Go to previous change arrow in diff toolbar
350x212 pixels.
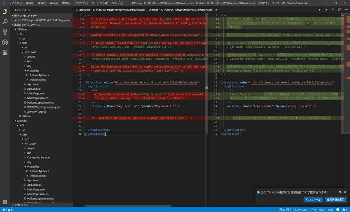coord(320,10)
